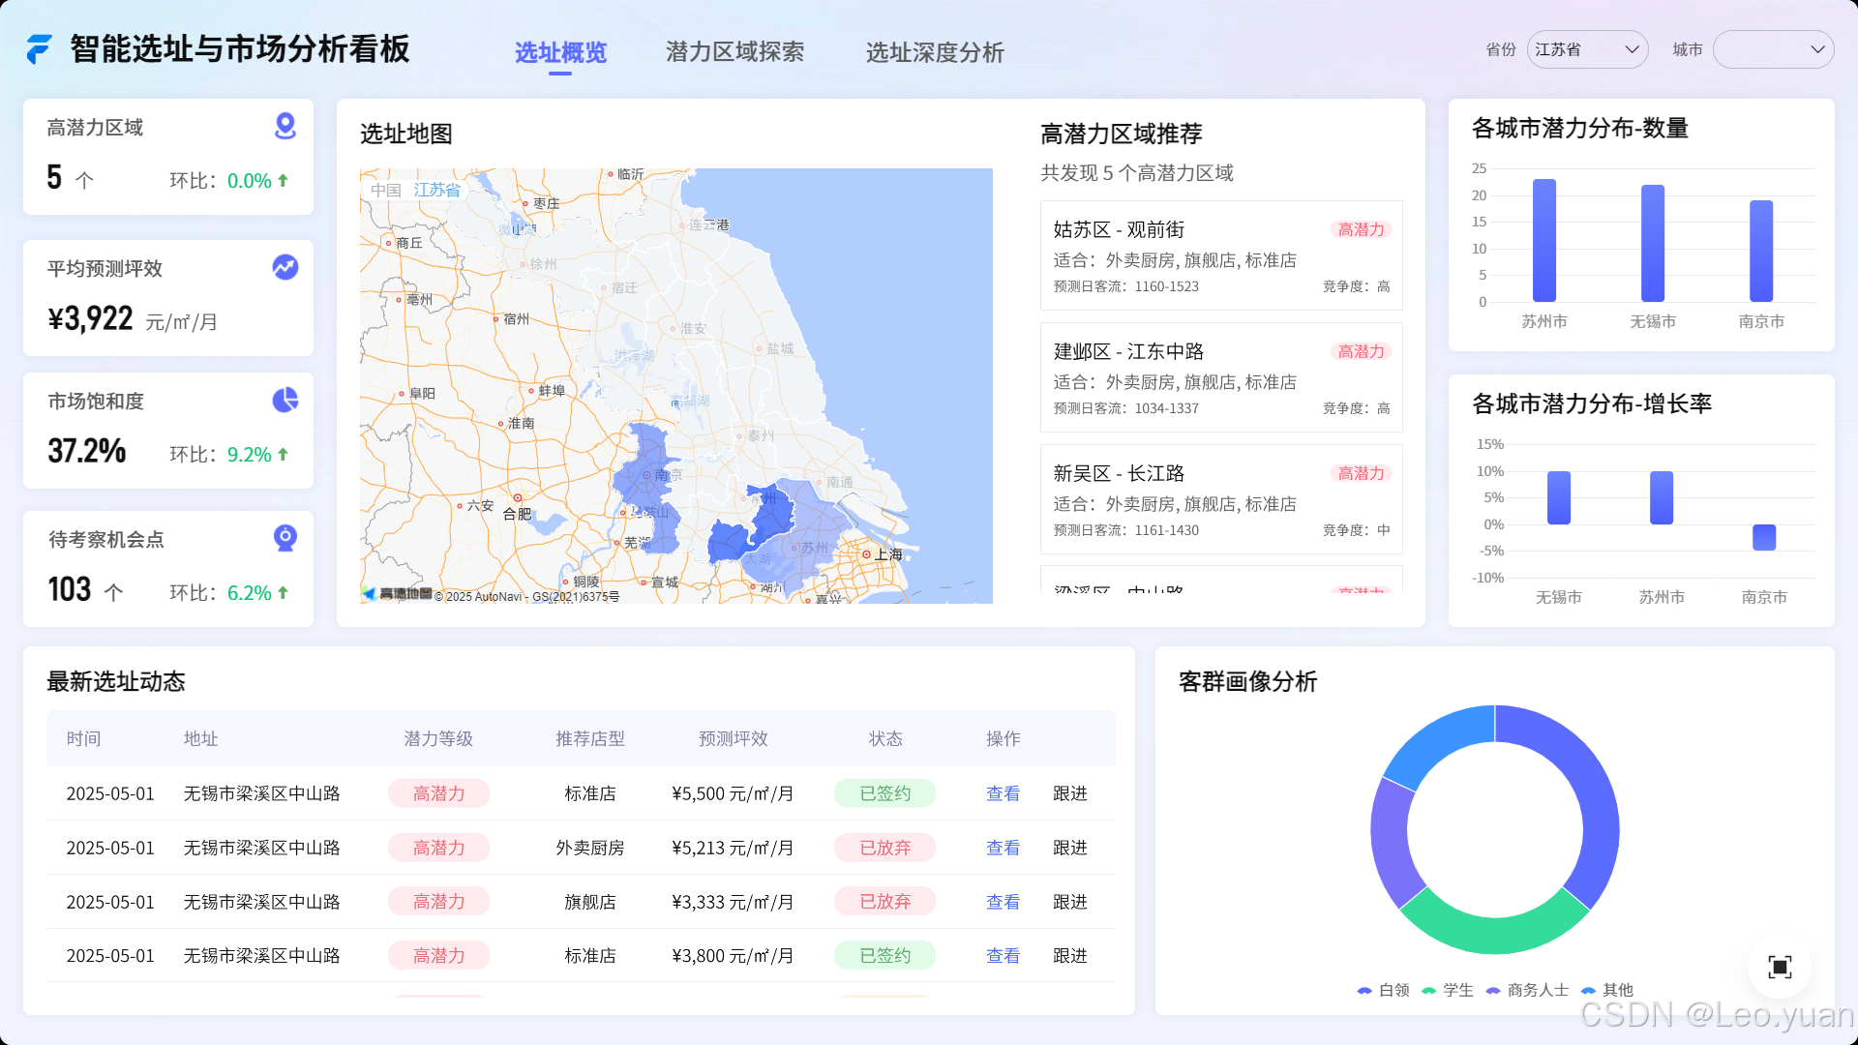Click the pie chart icon in 市场饱和度 card
The height and width of the screenshot is (1045, 1858).
pos(285,400)
